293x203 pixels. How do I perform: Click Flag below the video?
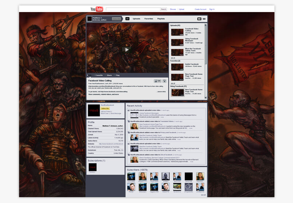[117, 75]
